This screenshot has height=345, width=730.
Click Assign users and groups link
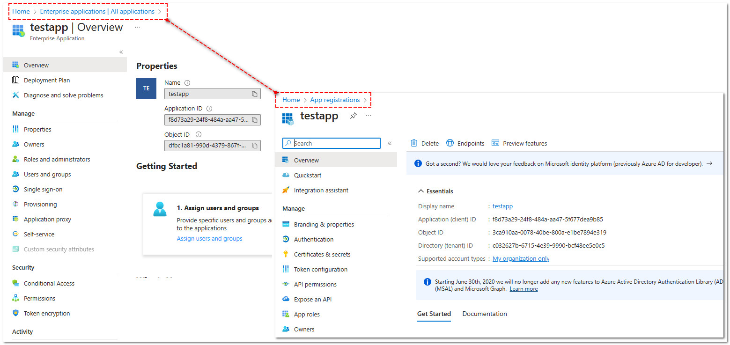[x=209, y=238]
